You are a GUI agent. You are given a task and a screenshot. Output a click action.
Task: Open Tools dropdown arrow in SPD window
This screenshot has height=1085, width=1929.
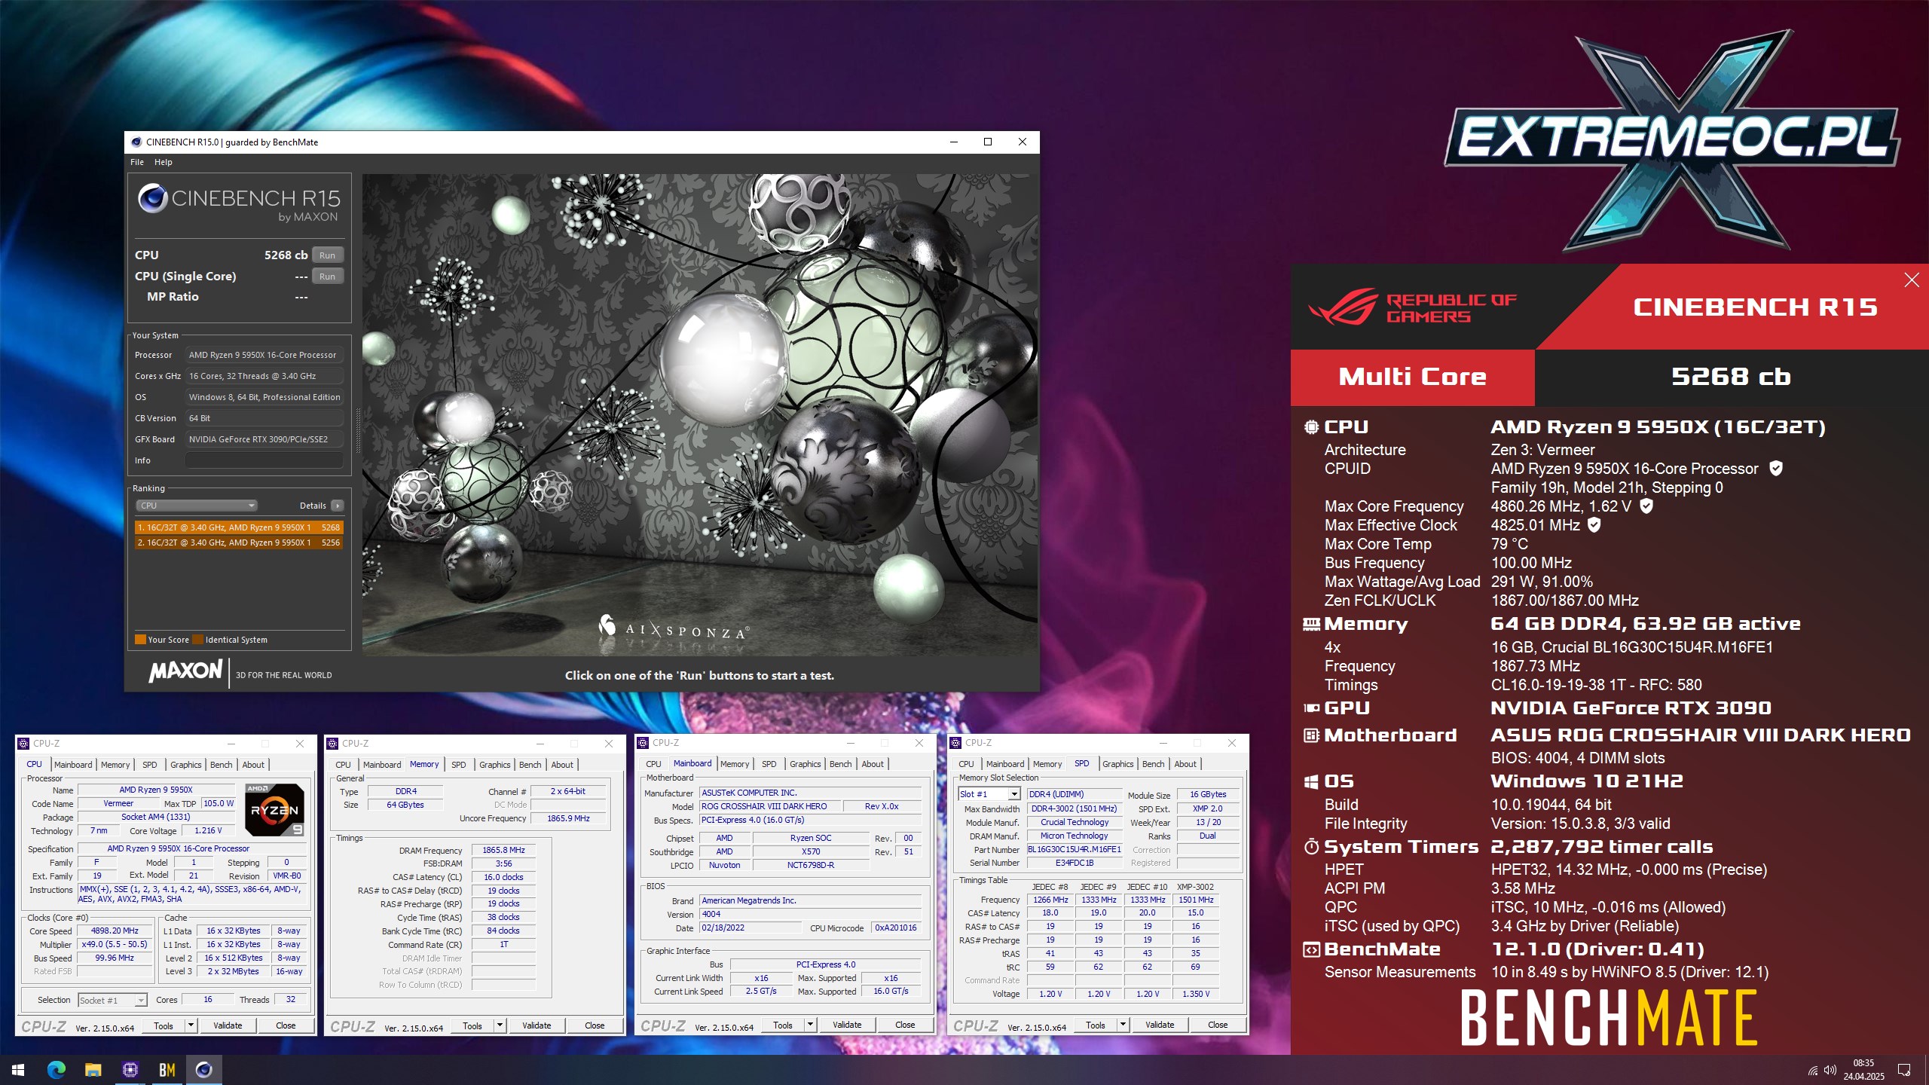[x=1123, y=1025]
